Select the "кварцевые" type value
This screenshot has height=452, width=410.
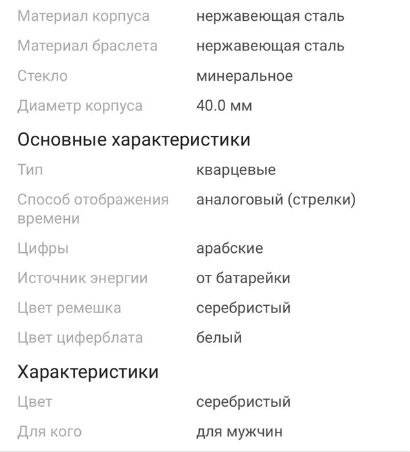[x=236, y=170]
